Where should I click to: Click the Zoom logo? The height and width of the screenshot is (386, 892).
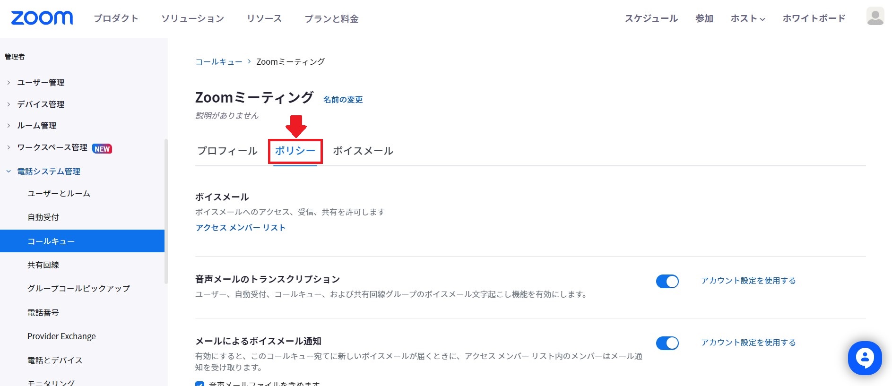pos(42,18)
